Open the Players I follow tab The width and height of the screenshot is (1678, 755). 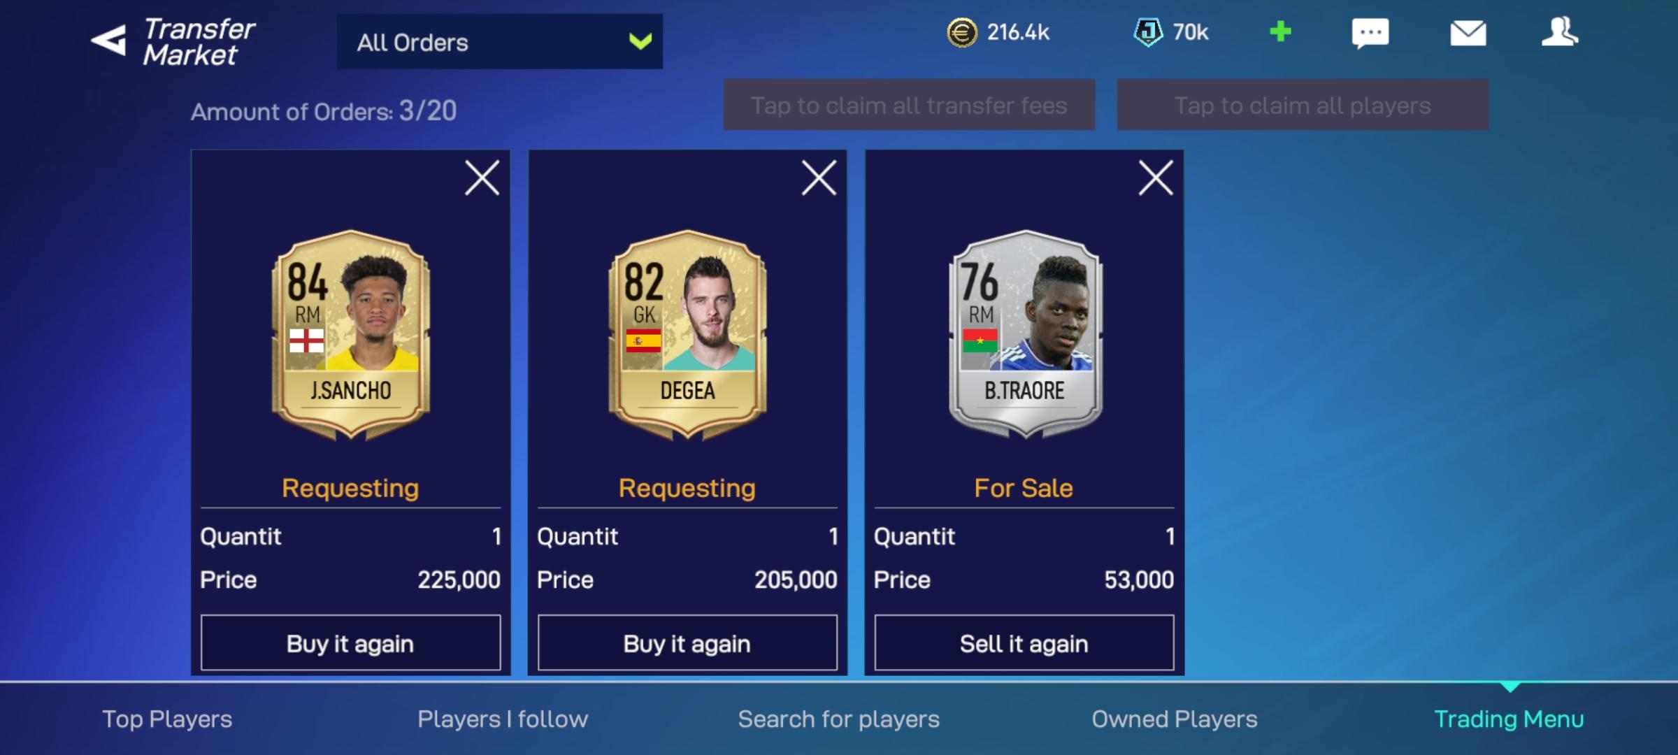click(x=503, y=719)
